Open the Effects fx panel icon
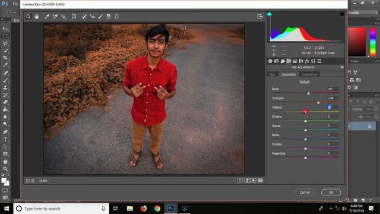The image size is (380, 214). [x=307, y=61]
